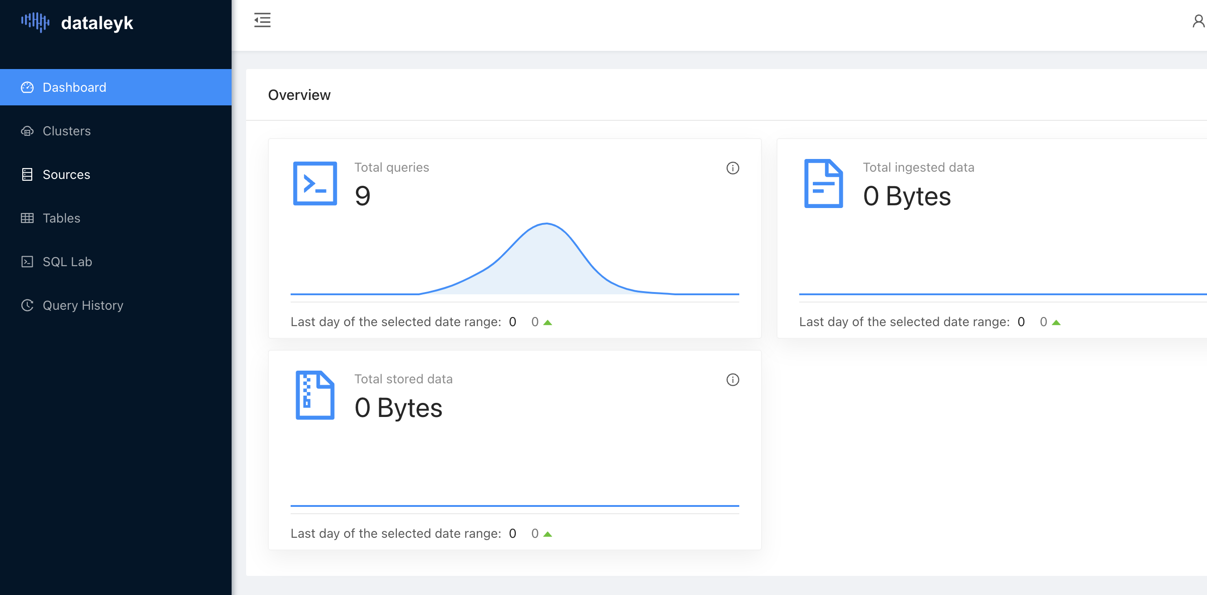Screen dimensions: 1207x595
Task: Click the Tables grid icon
Action: [27, 218]
